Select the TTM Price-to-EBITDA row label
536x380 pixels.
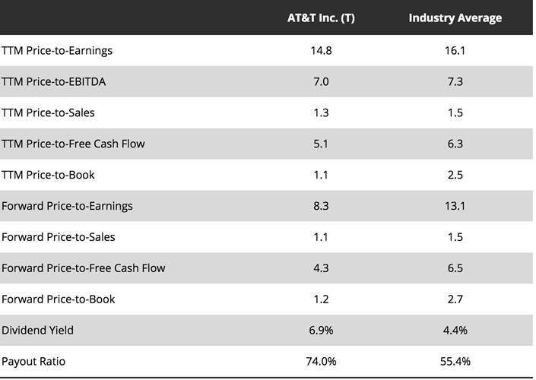(x=52, y=82)
